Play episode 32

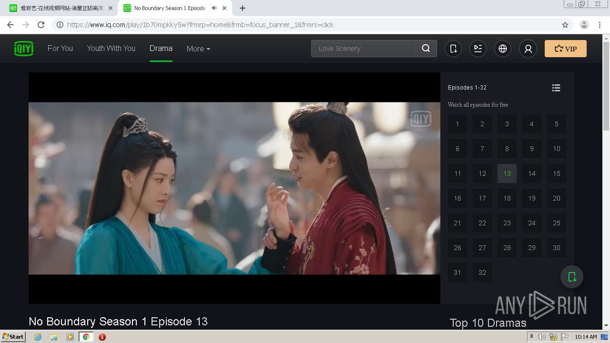coord(482,272)
